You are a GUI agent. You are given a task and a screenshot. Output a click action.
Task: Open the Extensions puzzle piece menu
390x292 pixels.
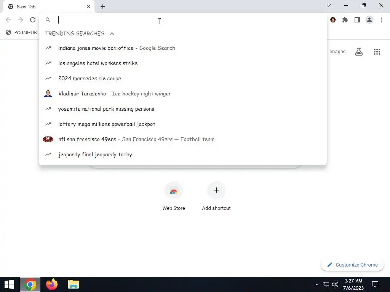345,20
